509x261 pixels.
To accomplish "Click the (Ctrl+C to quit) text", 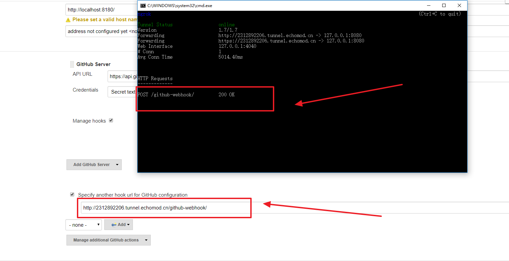I will pos(440,14).
